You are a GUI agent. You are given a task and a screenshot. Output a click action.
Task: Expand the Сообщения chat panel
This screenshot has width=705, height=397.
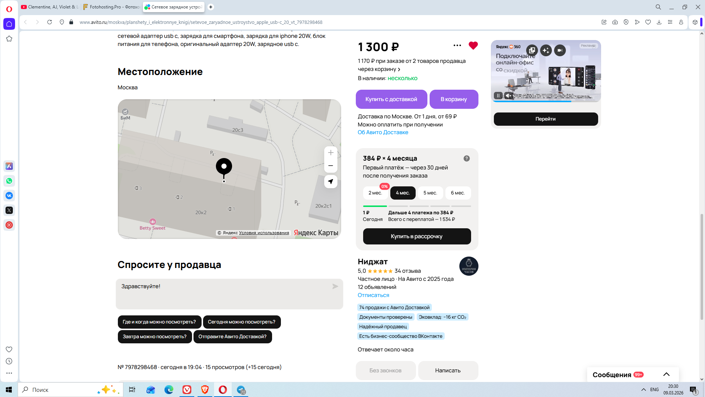click(666, 375)
